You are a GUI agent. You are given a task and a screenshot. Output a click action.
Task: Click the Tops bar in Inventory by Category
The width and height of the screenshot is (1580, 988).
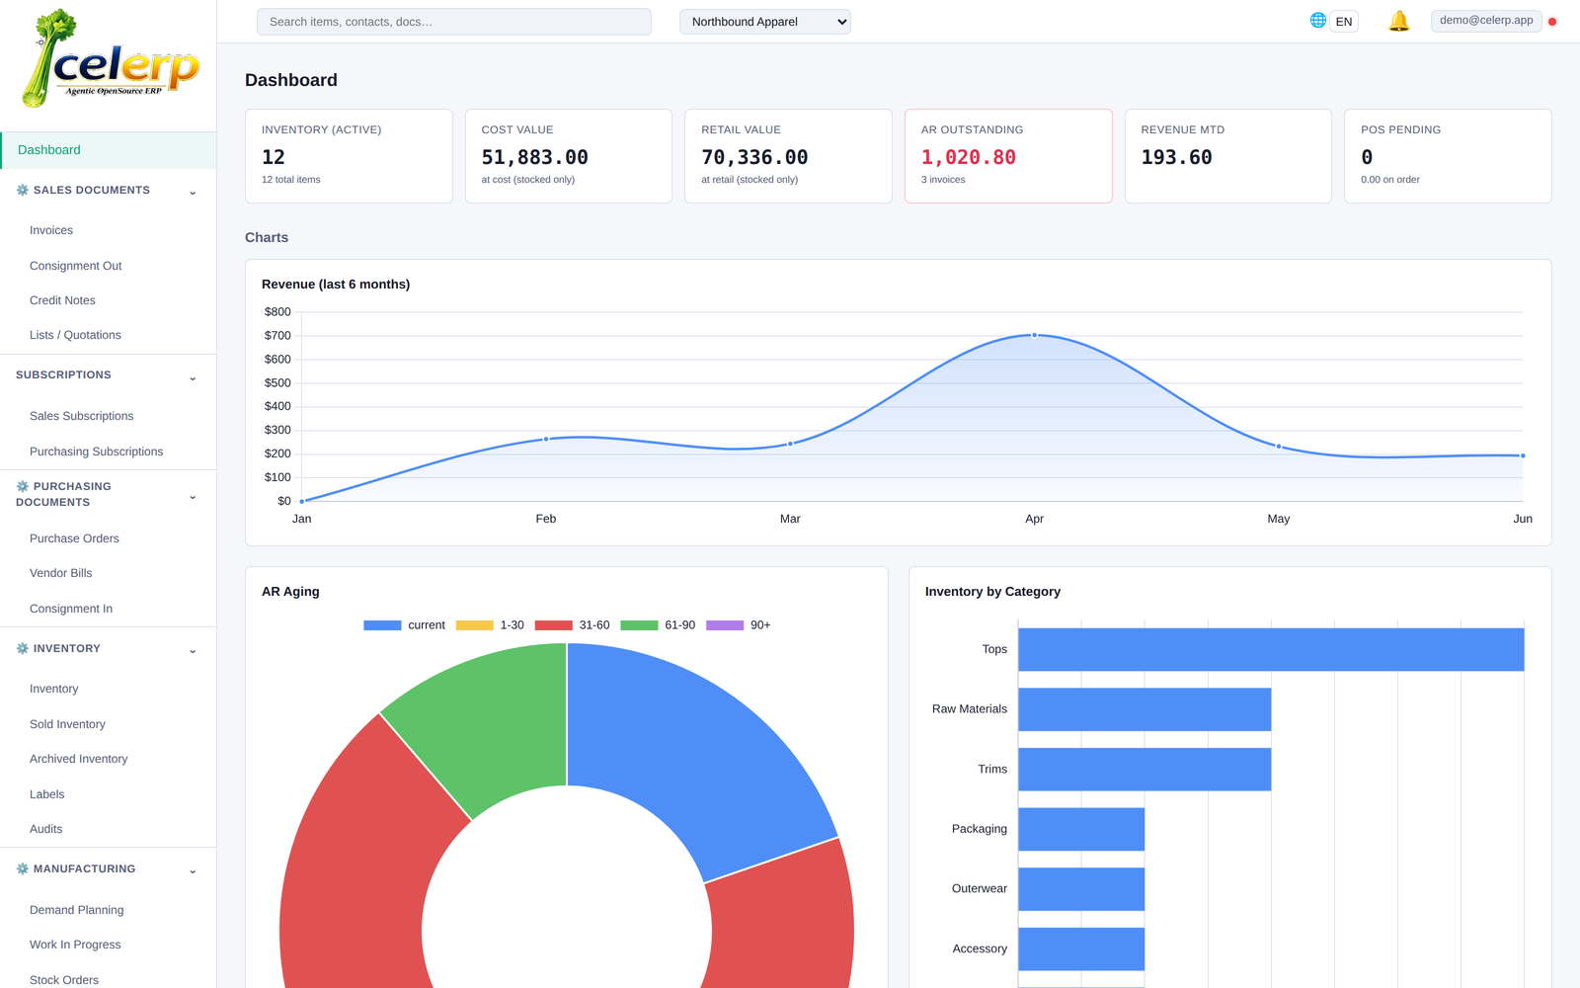click(1271, 649)
